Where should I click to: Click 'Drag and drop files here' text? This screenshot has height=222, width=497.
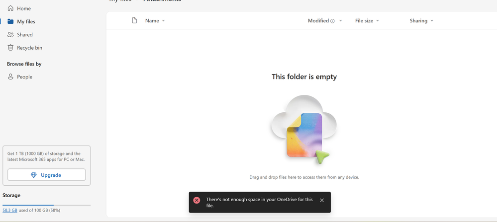(304, 177)
